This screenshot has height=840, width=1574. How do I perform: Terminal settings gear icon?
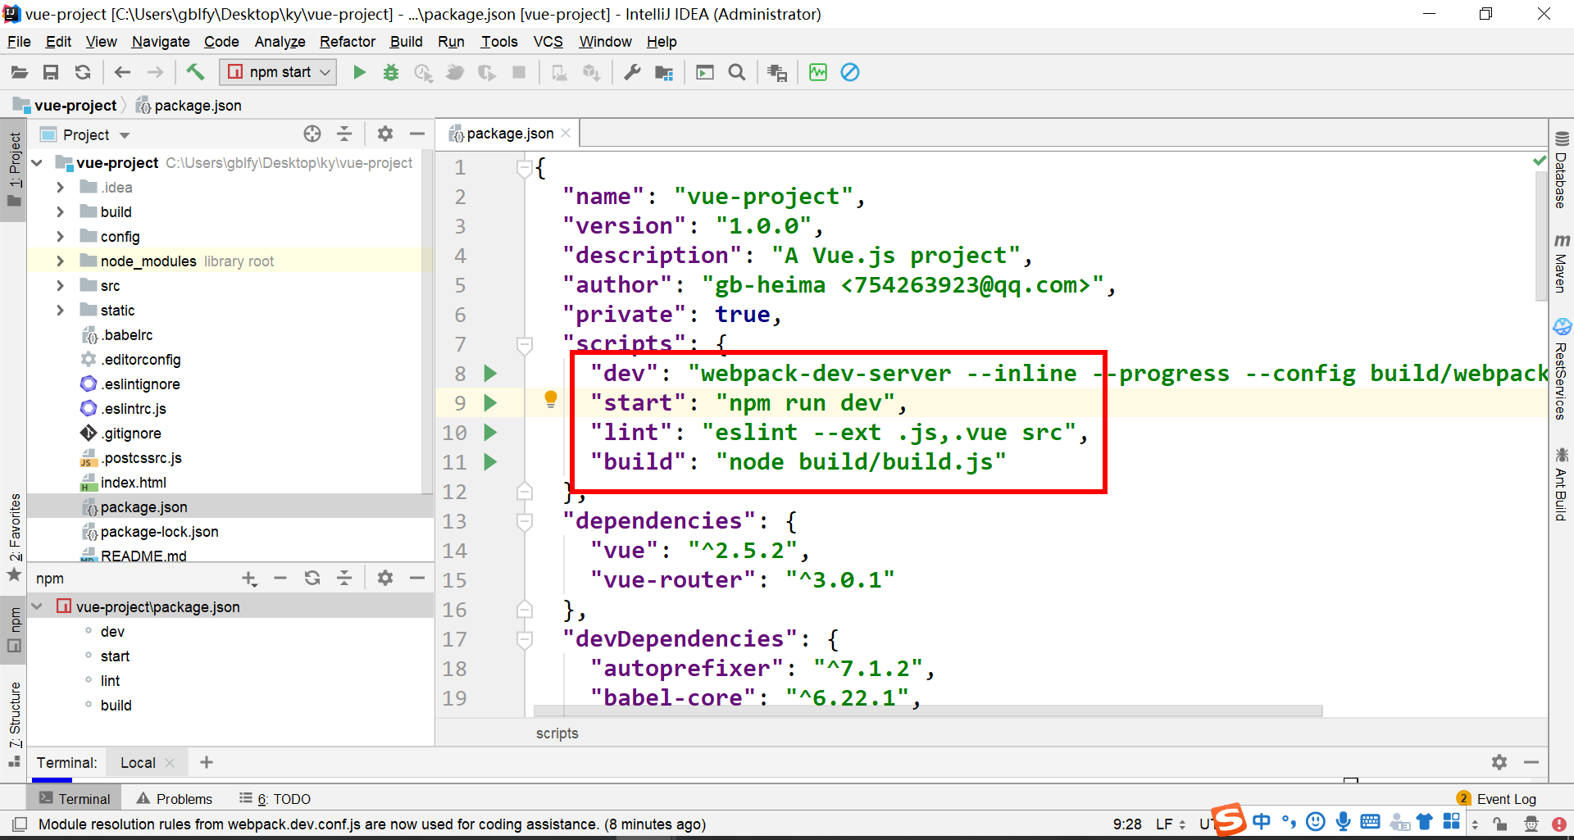pyautogui.click(x=1499, y=763)
